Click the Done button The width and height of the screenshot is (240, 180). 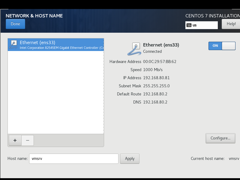16,24
